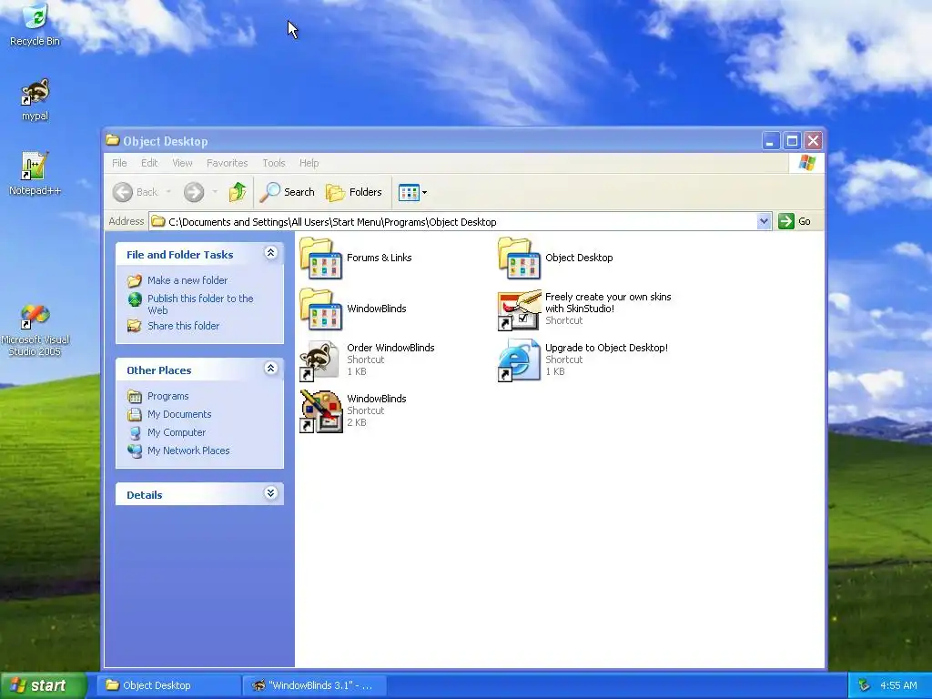Select the SkinStudio shortcut icon

click(520, 309)
